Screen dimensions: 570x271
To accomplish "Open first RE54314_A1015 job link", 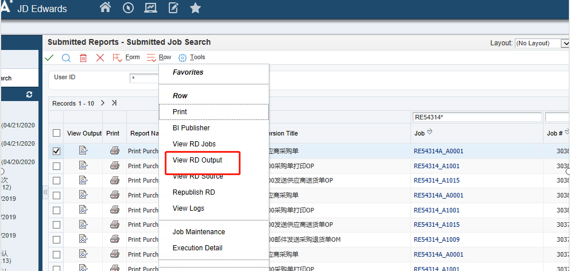I will [x=437, y=180].
